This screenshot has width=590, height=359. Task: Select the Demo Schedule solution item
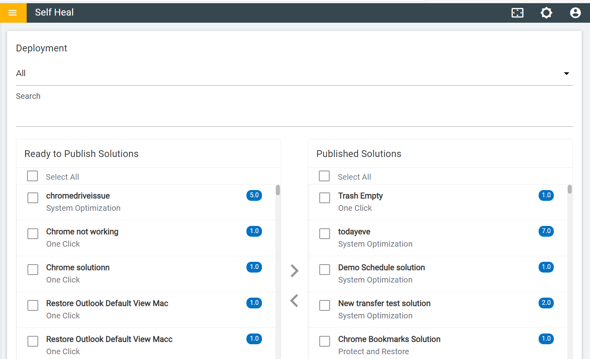[x=381, y=268]
